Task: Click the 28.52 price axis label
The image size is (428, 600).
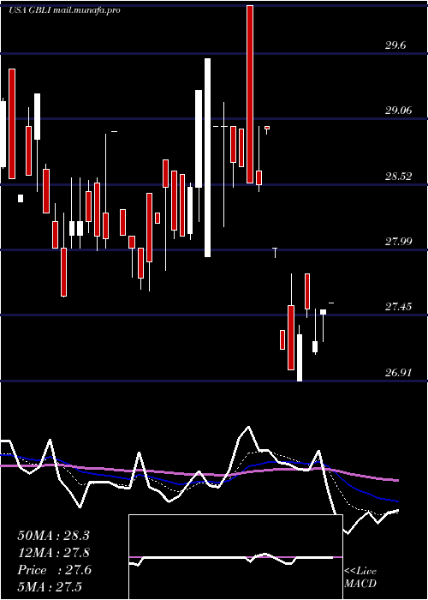Action: click(x=399, y=177)
